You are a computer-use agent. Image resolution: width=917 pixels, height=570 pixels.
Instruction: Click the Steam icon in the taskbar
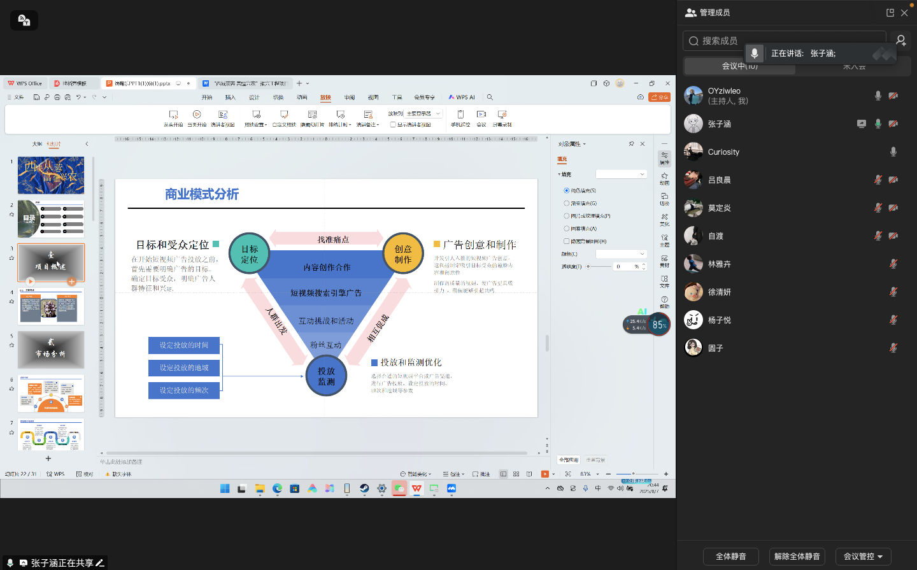click(364, 488)
